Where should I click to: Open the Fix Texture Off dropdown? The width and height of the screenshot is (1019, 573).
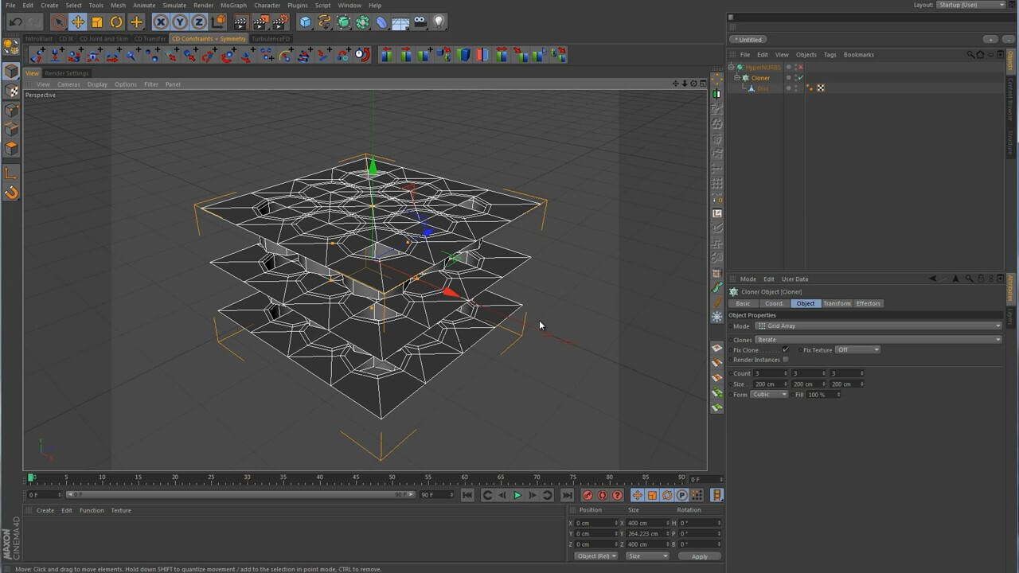point(857,350)
